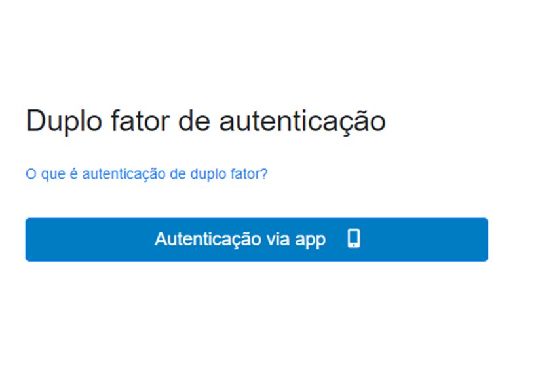Click the 'Duplo fator de autenticação' heading
The width and height of the screenshot is (536, 377).
[206, 121]
